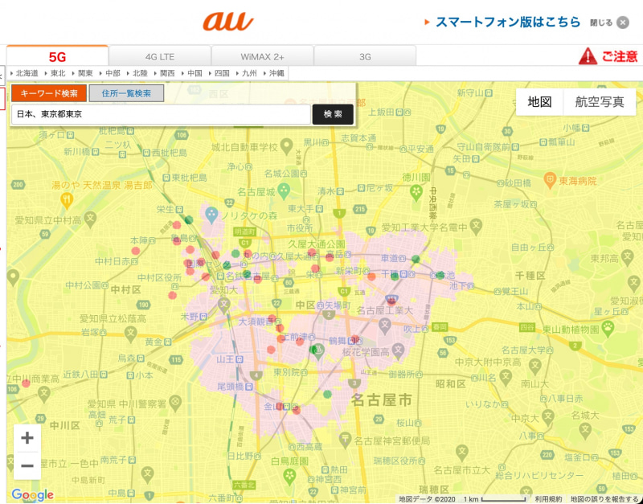Select the 住所一覧検索 button
Screen dimensions: 643x504
click(x=126, y=93)
